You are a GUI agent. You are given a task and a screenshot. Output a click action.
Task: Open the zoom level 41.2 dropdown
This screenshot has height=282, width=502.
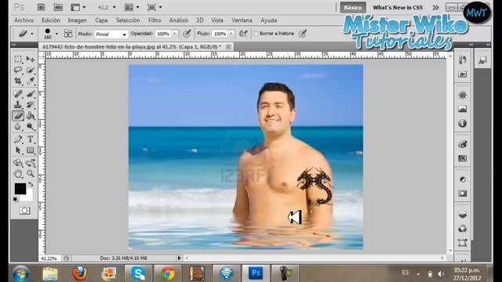115,7
